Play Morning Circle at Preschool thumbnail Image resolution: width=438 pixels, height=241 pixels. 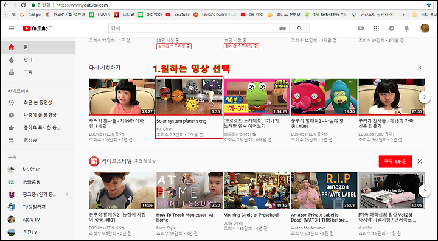(x=257, y=190)
